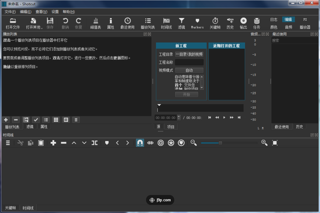Screen dimensions: 320x213
Task: Select the Source (源) tab
Action: tap(158, 127)
